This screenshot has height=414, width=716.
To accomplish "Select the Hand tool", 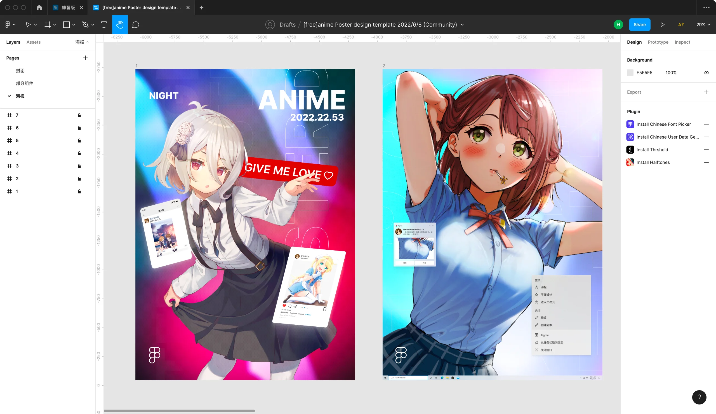I will (x=120, y=25).
